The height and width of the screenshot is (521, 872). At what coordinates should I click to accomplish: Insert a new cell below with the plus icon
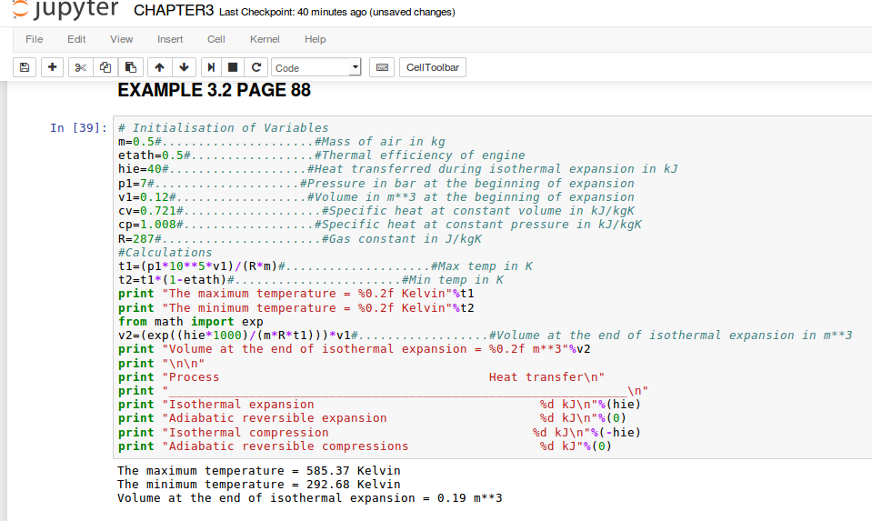[x=52, y=68]
